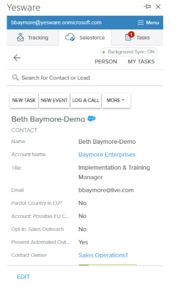191x292 pixels.
Task: Click EDIT to modify contact
Action: [23, 277]
